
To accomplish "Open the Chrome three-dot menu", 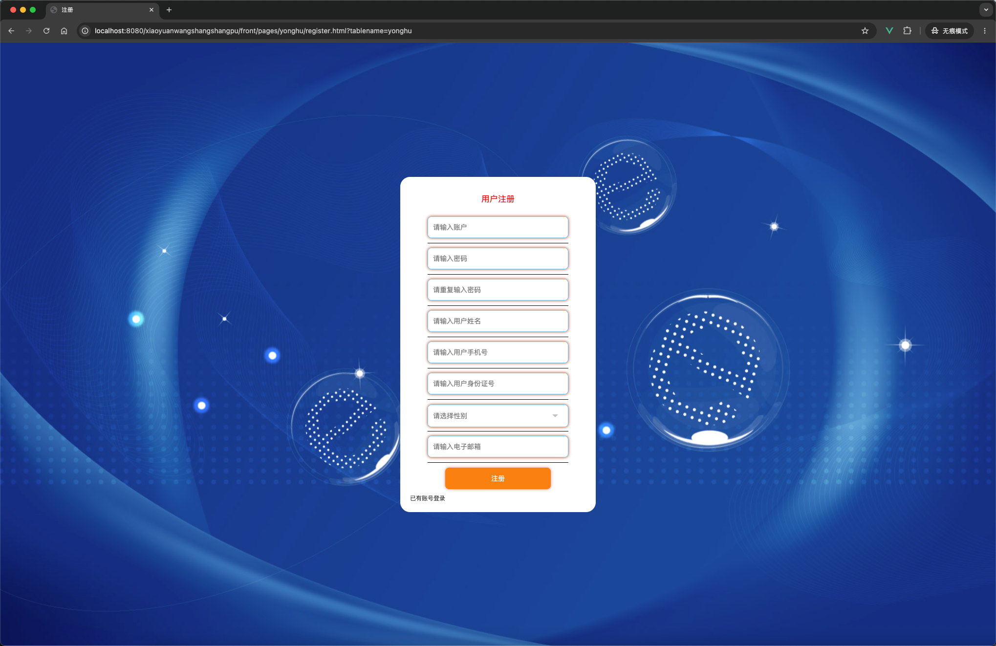I will (x=985, y=31).
